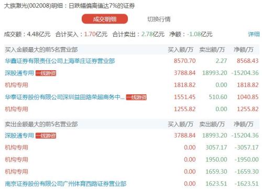Open 深股通专用 in sell list
The height and width of the screenshot is (189, 262).
point(19,136)
